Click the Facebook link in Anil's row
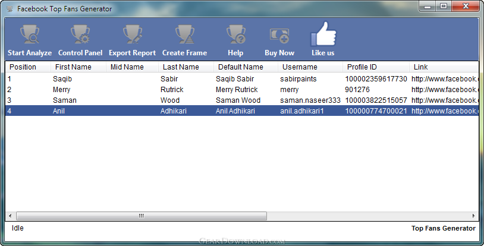The height and width of the screenshot is (246, 484). pos(445,111)
